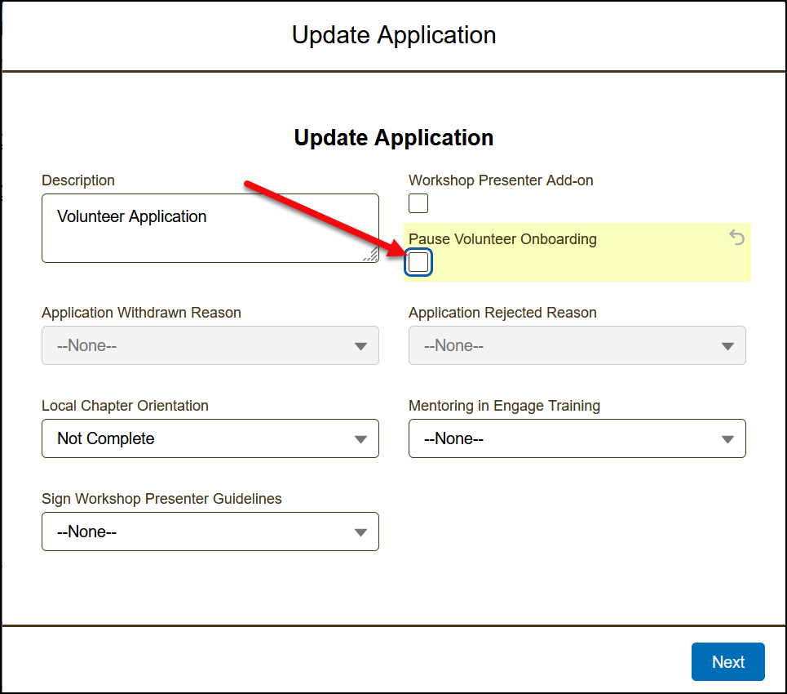
Task: Click the arrow on Sign Workshop Presenter Guidelines
Action: coord(360,532)
